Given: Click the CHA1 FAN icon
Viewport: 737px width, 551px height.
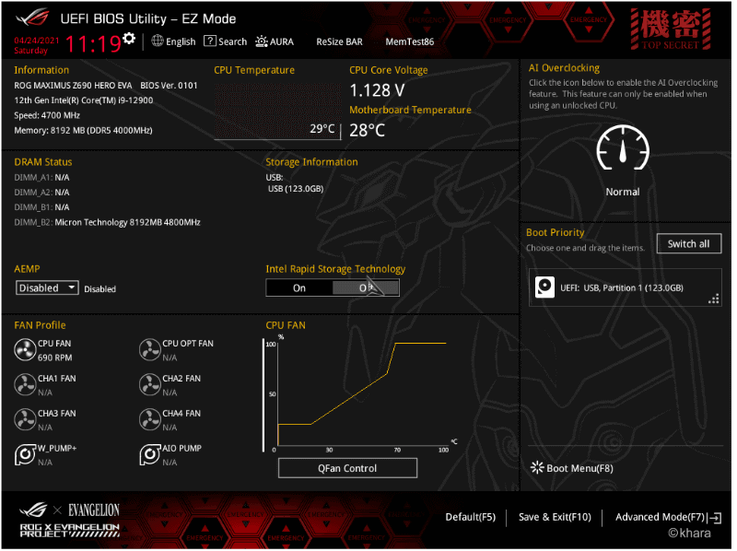Looking at the screenshot, I should pos(25,385).
